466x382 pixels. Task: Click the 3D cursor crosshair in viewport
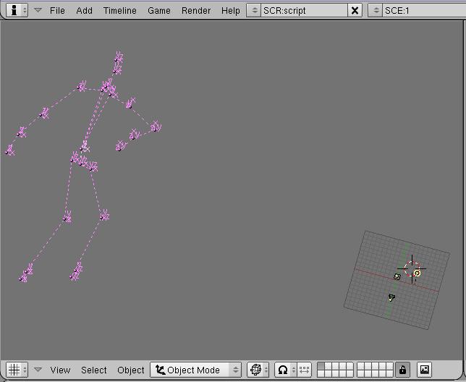click(x=412, y=269)
